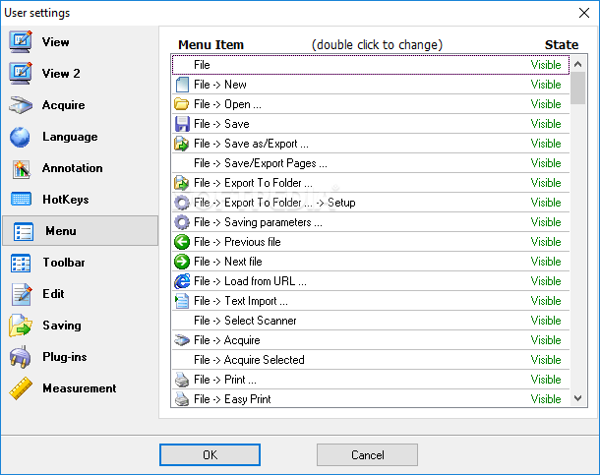Select the 'File -> Saving parameters ...' row text
600x475 pixels.
coord(258,222)
